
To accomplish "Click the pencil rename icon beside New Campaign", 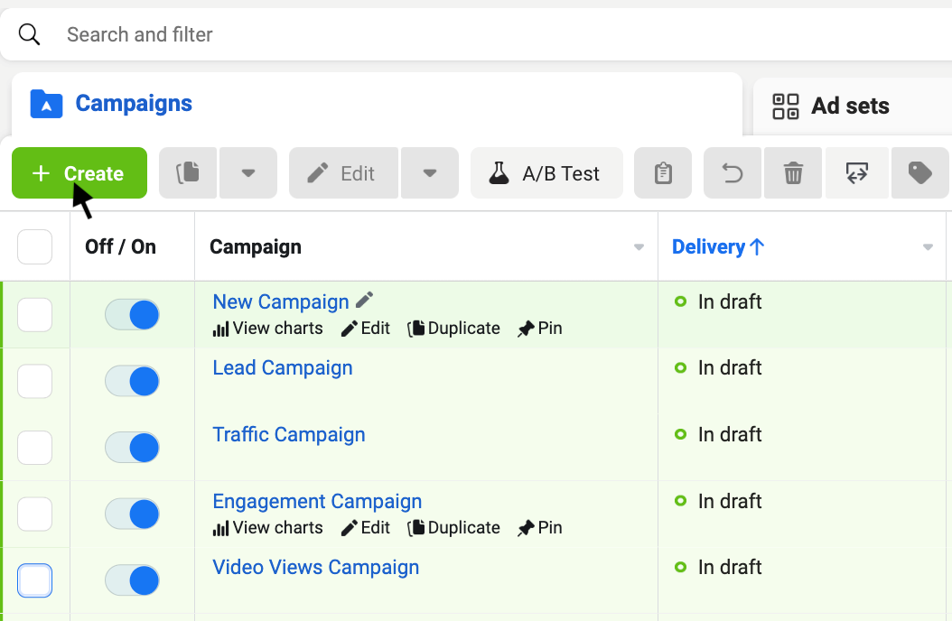I will point(364,300).
